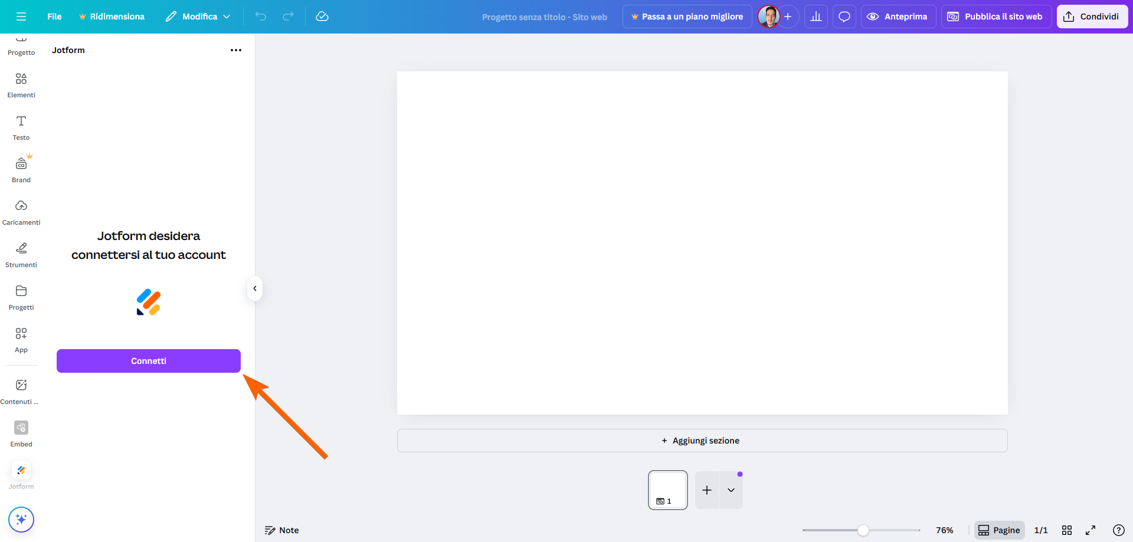Click Passa a un piano migliore
1133x542 pixels.
687,17
